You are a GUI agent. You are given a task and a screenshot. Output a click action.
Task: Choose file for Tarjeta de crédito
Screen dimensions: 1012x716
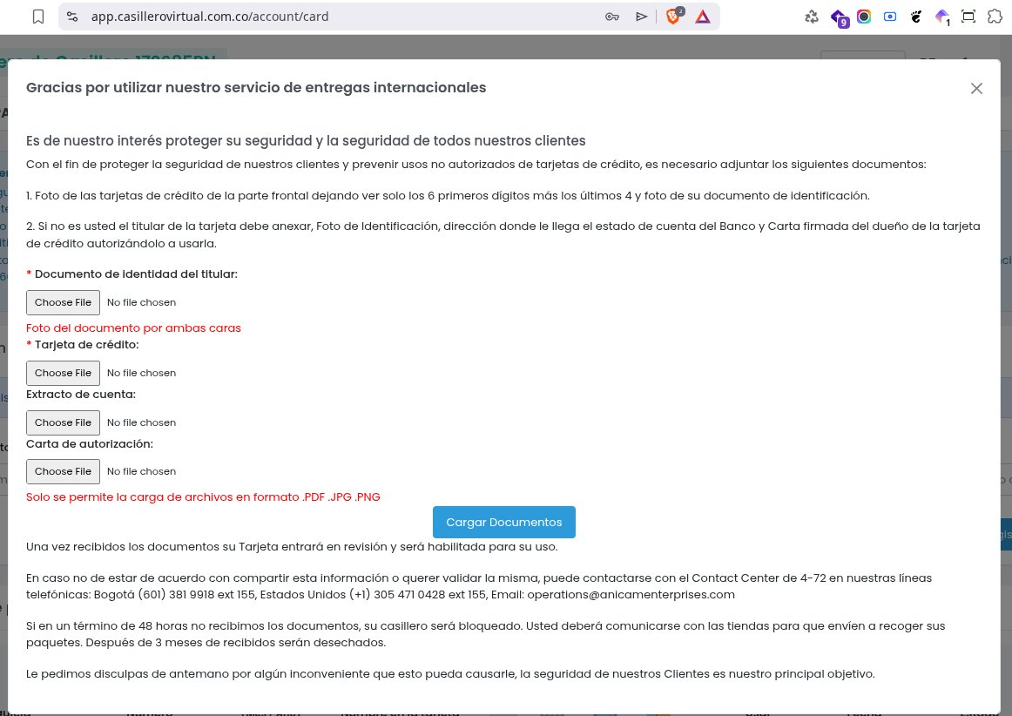pos(64,373)
